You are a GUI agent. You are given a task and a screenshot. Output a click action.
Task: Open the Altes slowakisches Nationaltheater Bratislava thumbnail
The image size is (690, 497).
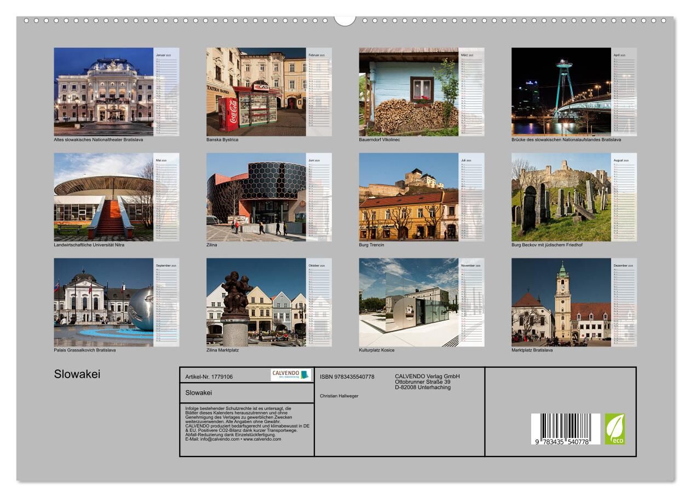(x=104, y=91)
